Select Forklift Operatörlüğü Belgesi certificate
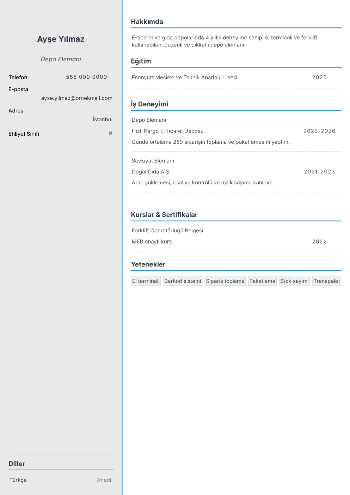The width and height of the screenshot is (350, 495). [167, 231]
